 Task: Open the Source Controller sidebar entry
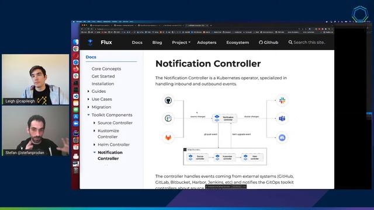(115, 123)
